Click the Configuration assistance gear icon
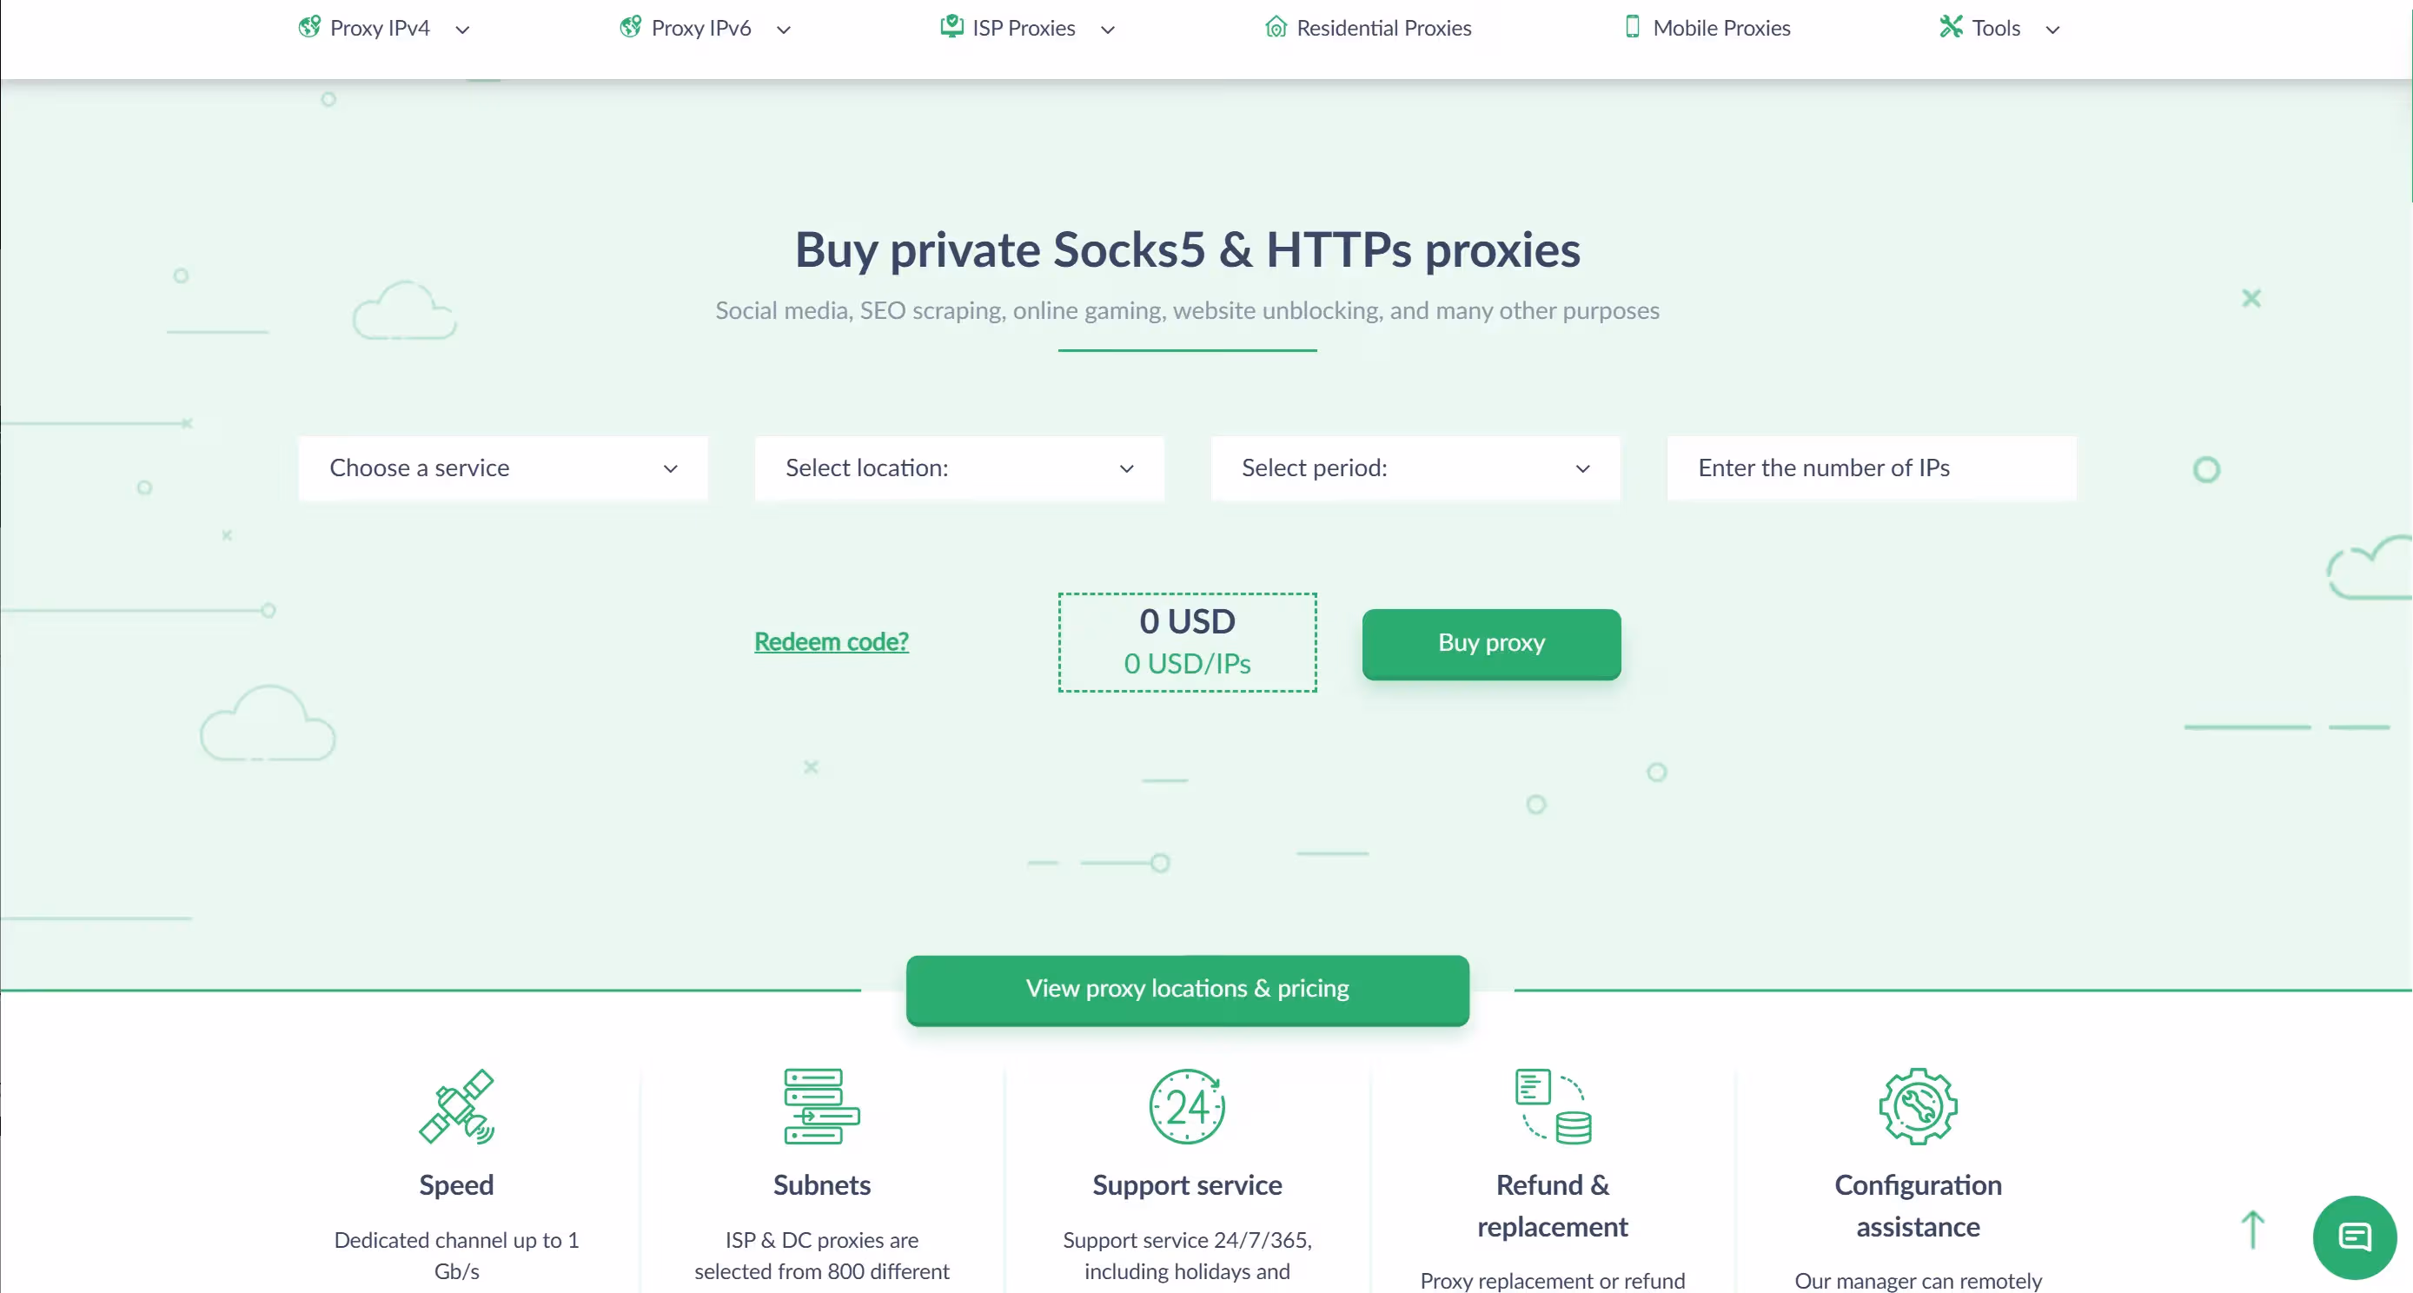 tap(1918, 1106)
